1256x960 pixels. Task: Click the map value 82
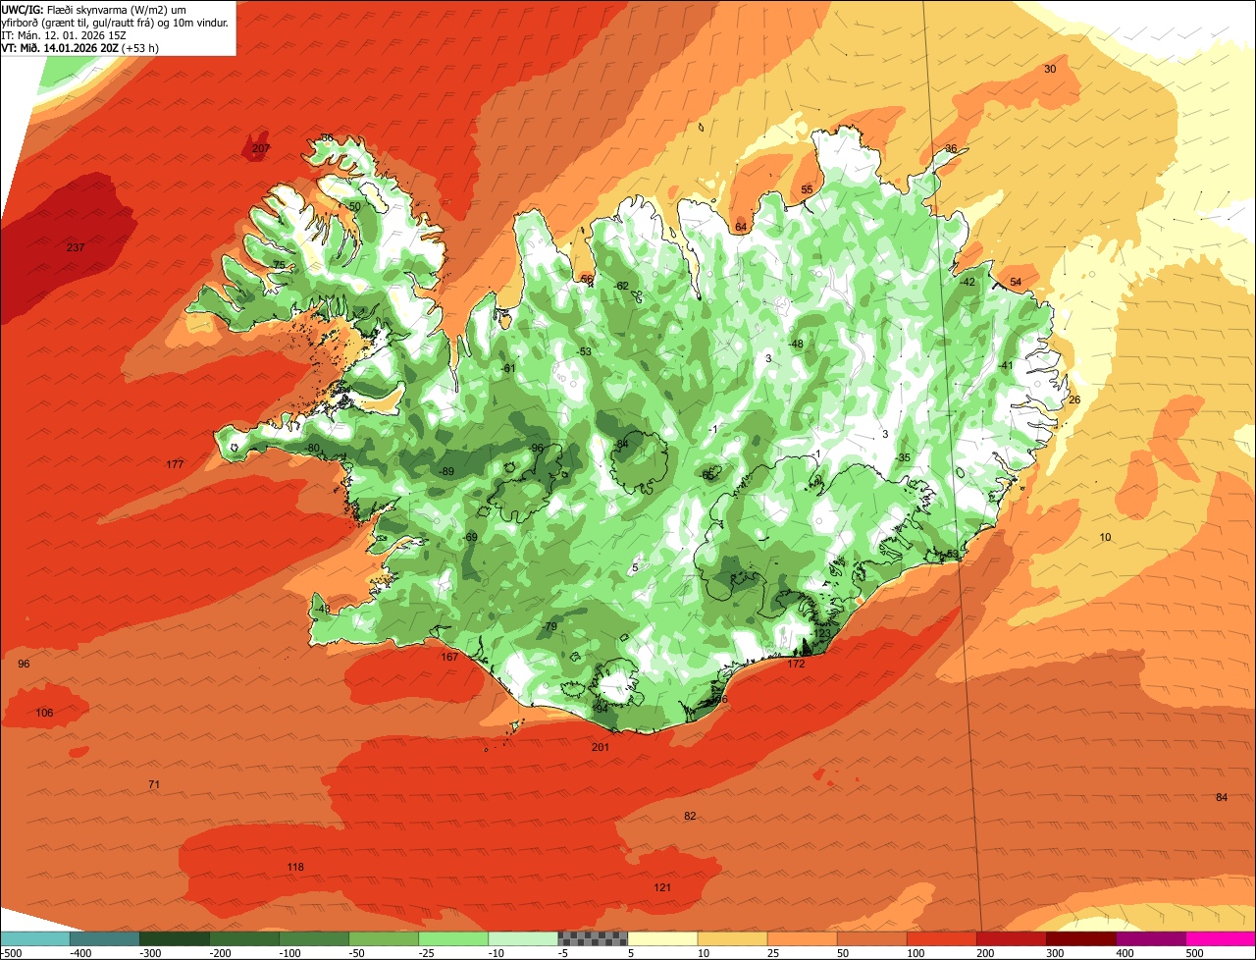[x=690, y=816]
